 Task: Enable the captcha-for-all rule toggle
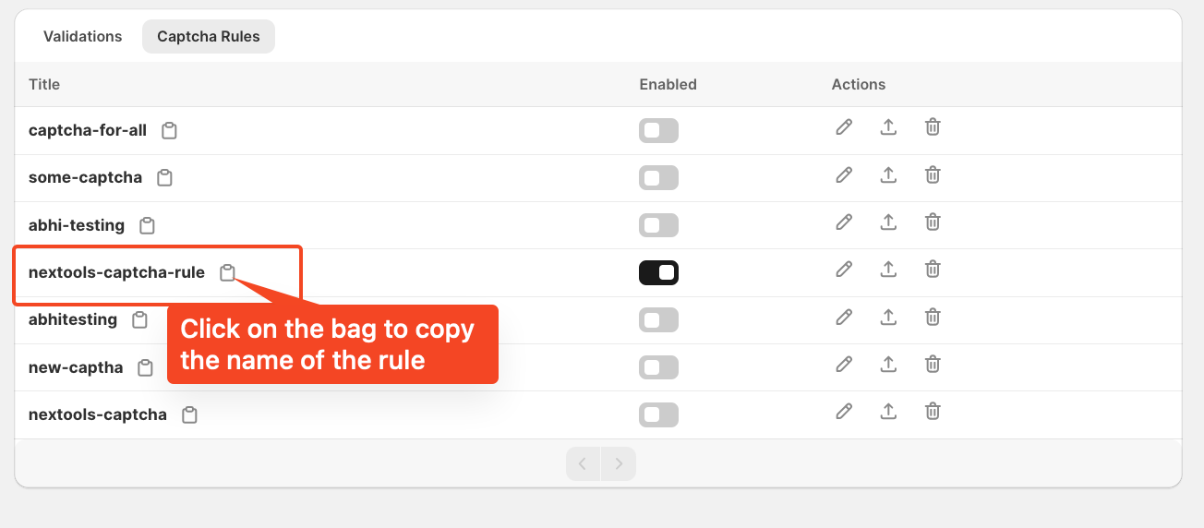click(658, 131)
